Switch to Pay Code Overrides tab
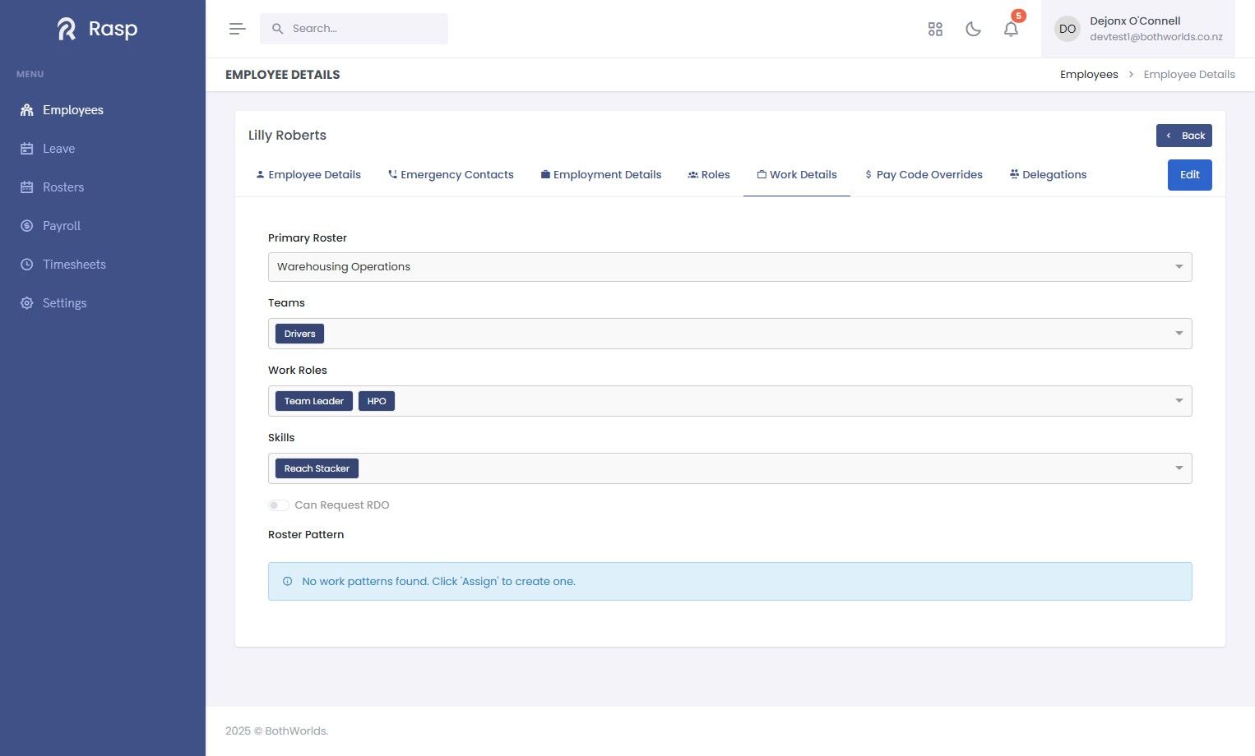 click(924, 175)
